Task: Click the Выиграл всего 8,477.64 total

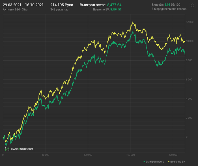Action: coord(100,5)
